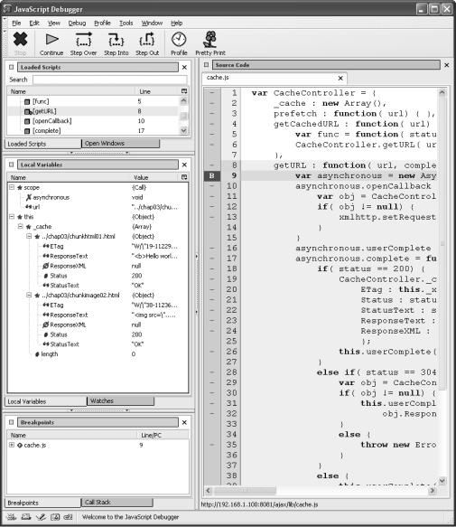
Task: Float the Breakpoints panel via its square icon
Action: coord(12,422)
